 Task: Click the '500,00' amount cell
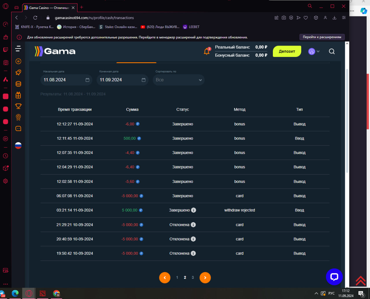click(x=129, y=138)
